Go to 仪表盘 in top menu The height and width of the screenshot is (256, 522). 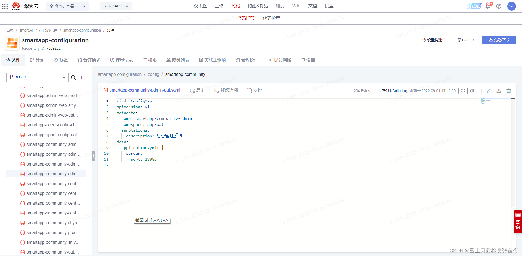click(x=200, y=6)
